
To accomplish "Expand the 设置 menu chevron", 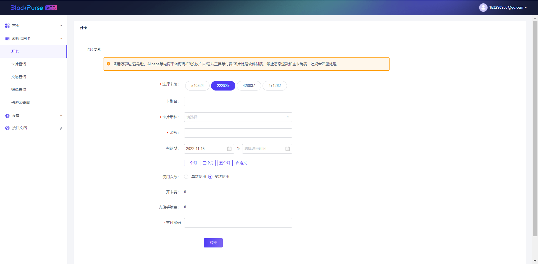I will pyautogui.click(x=61, y=115).
